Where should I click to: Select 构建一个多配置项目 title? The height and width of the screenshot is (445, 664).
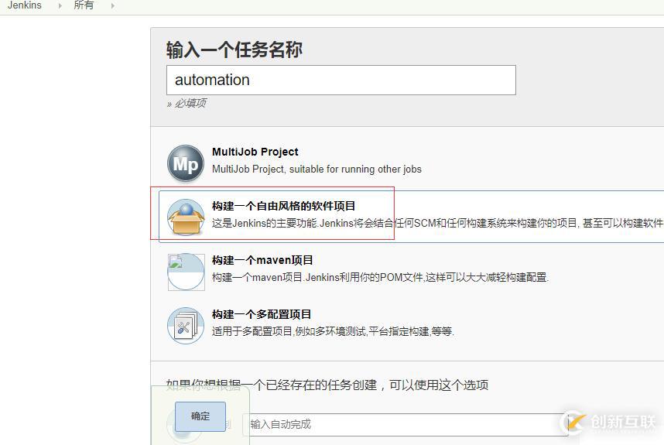pyautogui.click(x=262, y=314)
